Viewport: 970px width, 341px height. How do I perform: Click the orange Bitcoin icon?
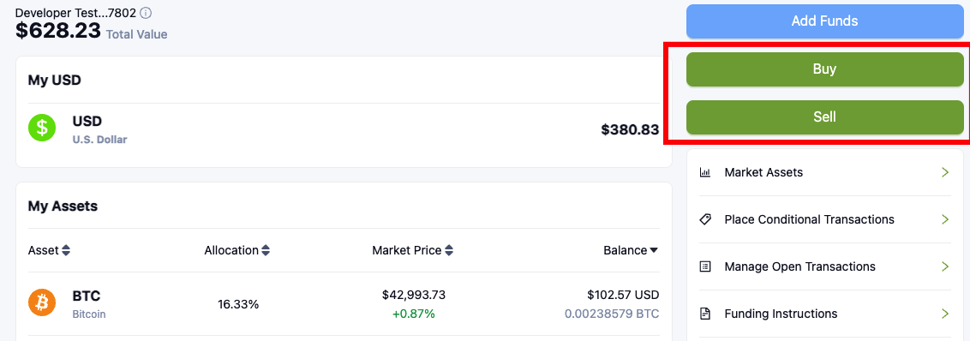click(x=42, y=303)
